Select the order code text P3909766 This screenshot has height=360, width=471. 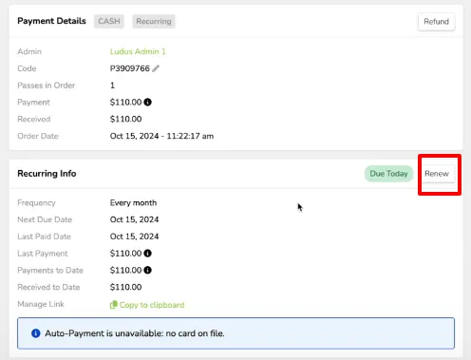pyautogui.click(x=130, y=68)
